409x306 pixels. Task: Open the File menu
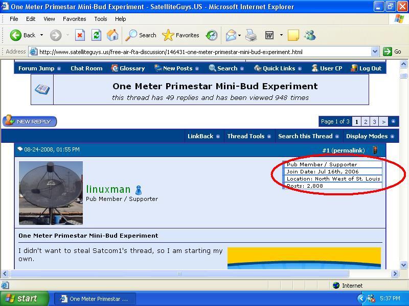pyautogui.click(x=14, y=19)
